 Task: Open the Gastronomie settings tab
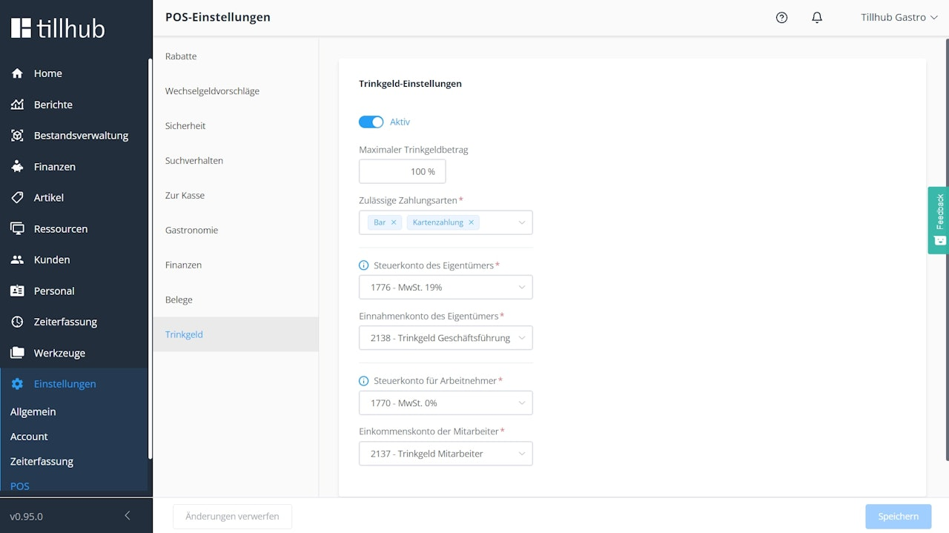(x=191, y=230)
